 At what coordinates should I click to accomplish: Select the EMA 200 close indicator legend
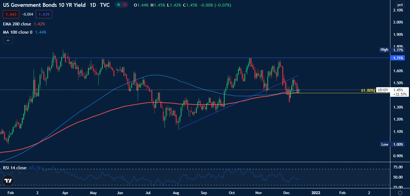pos(17,24)
